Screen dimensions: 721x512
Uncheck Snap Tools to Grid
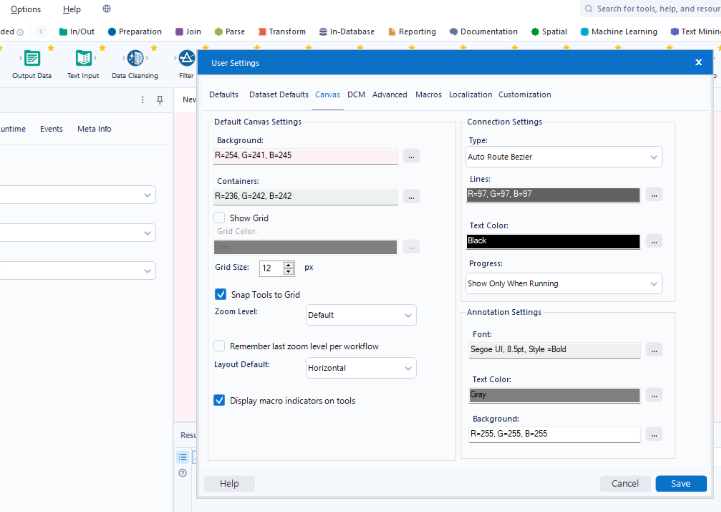tap(221, 294)
